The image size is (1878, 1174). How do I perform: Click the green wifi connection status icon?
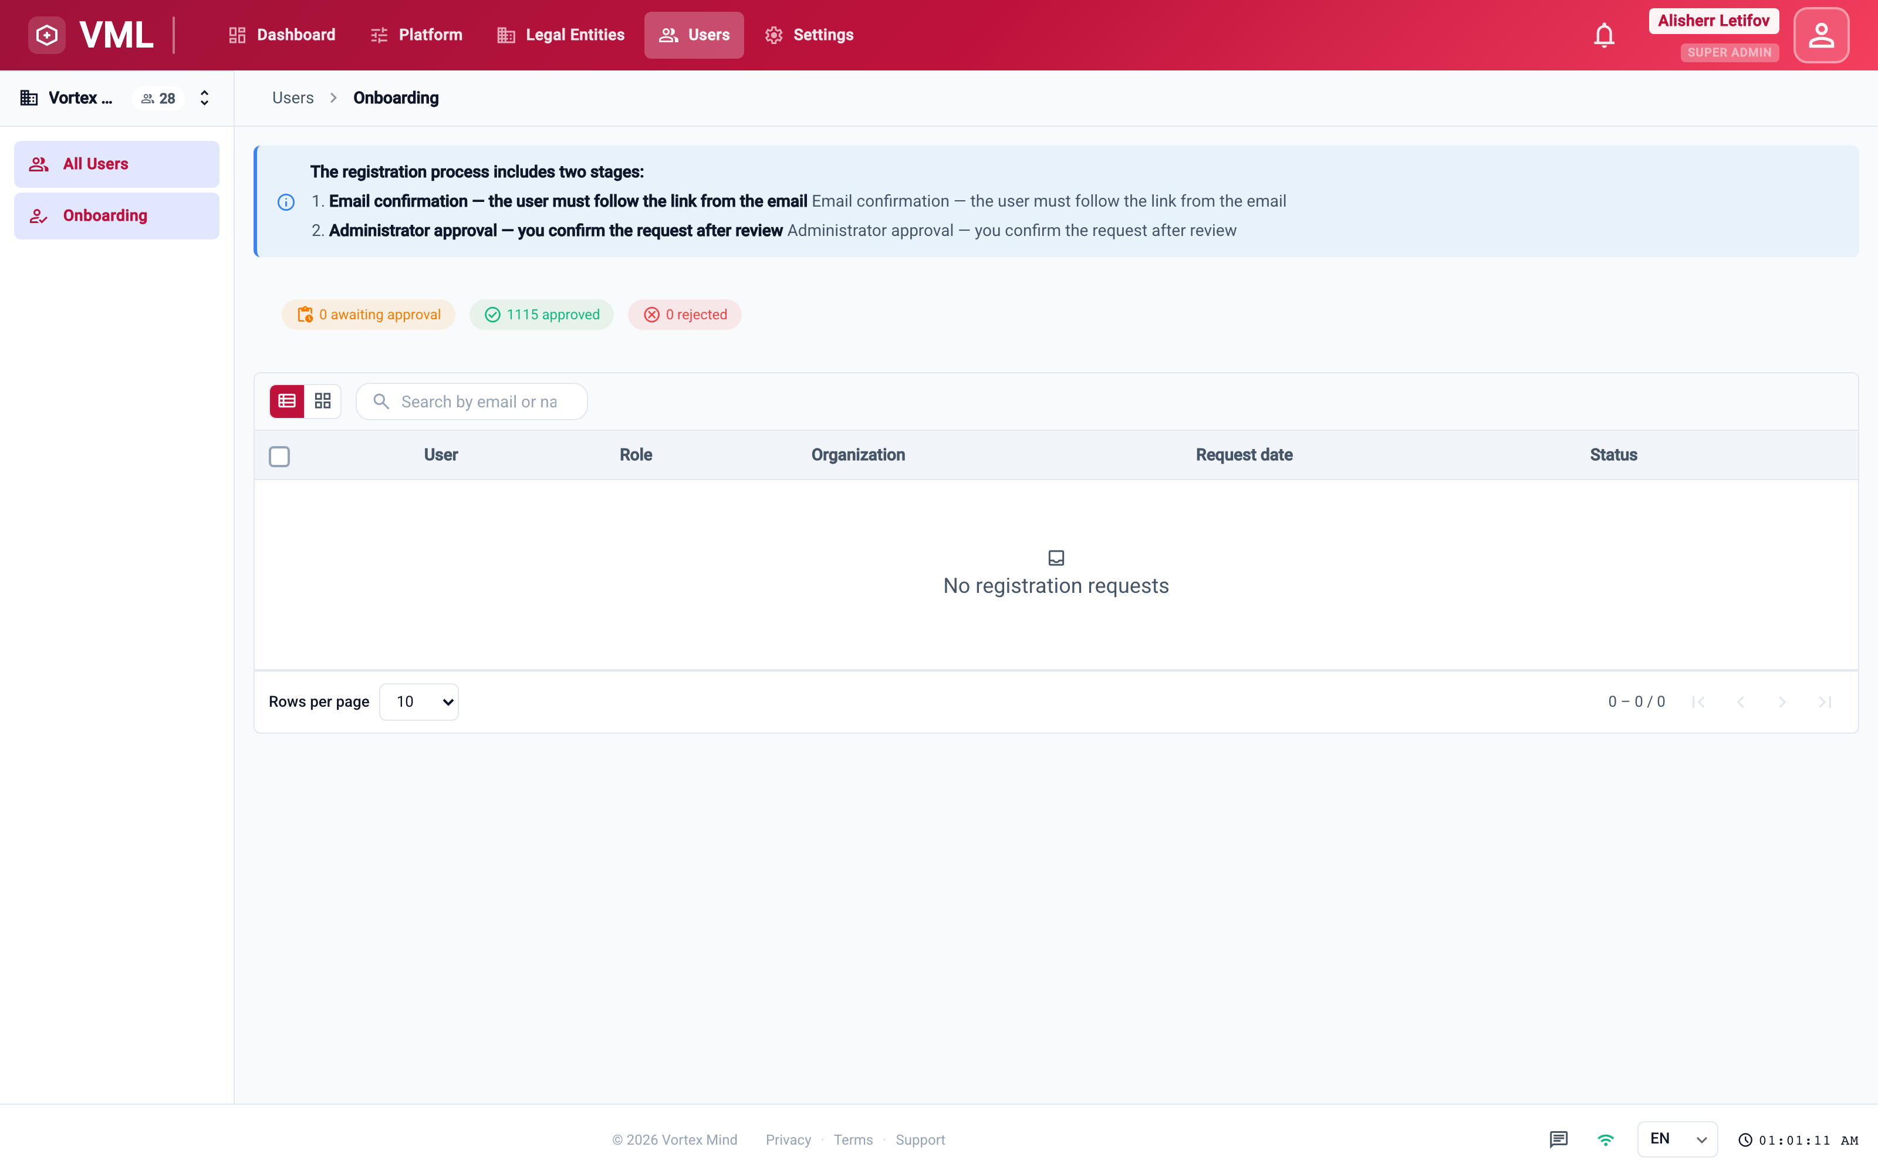[1606, 1139]
